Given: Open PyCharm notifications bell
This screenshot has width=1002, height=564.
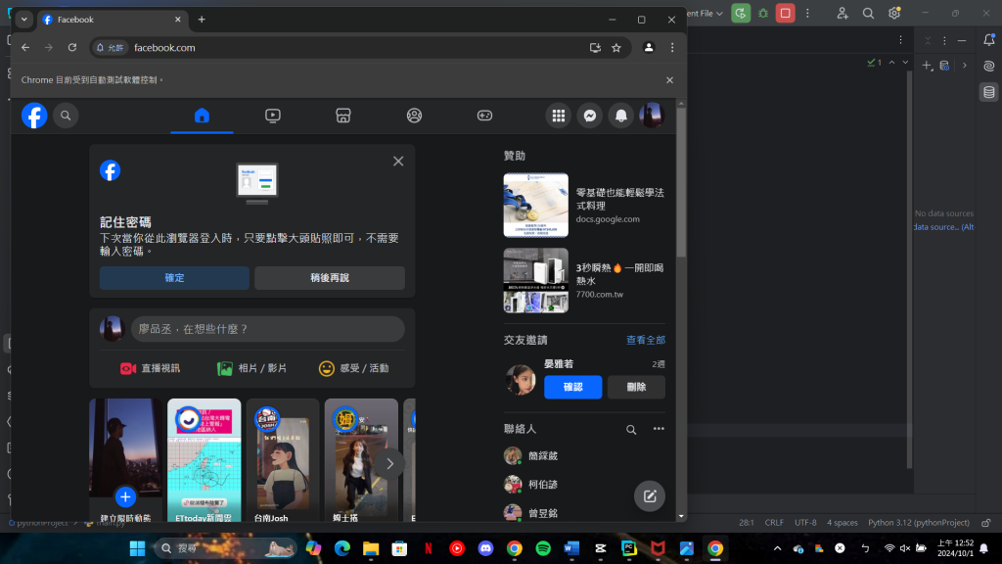Looking at the screenshot, I should tap(989, 39).
